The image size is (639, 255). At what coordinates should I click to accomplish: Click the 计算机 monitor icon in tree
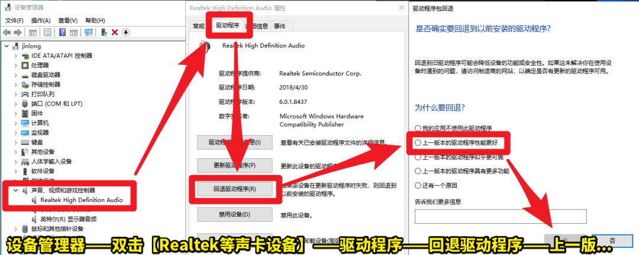pos(25,123)
